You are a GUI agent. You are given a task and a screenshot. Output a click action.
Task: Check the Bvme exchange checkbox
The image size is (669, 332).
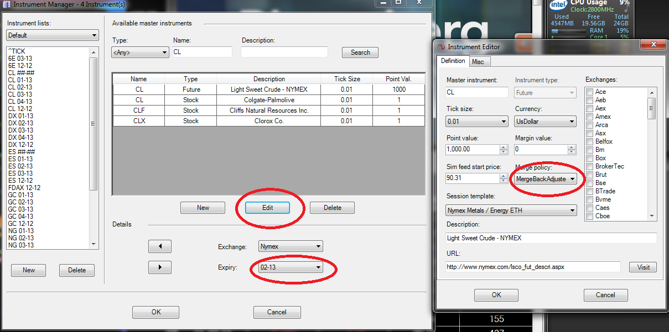coord(590,199)
